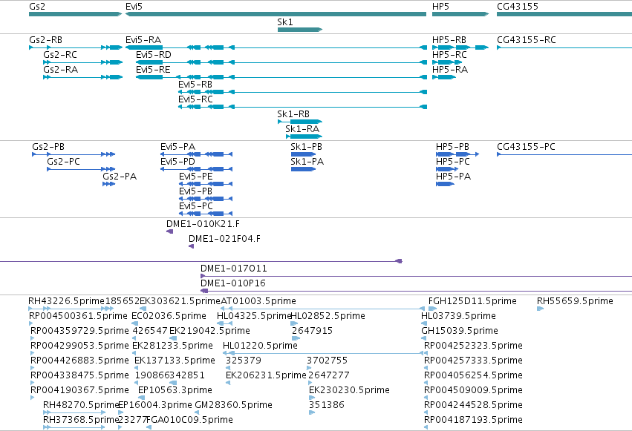This screenshot has height=431, width=632.
Task: Select clone DME1-010K21.F
Action: (x=169, y=231)
